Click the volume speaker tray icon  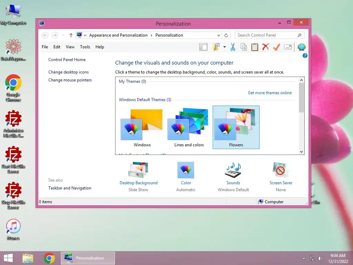pos(320,258)
